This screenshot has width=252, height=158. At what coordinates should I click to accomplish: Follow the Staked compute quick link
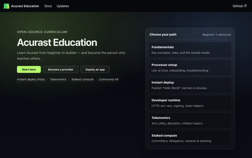point(83,79)
